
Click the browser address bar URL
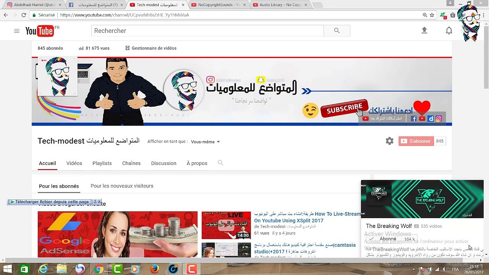[125, 15]
